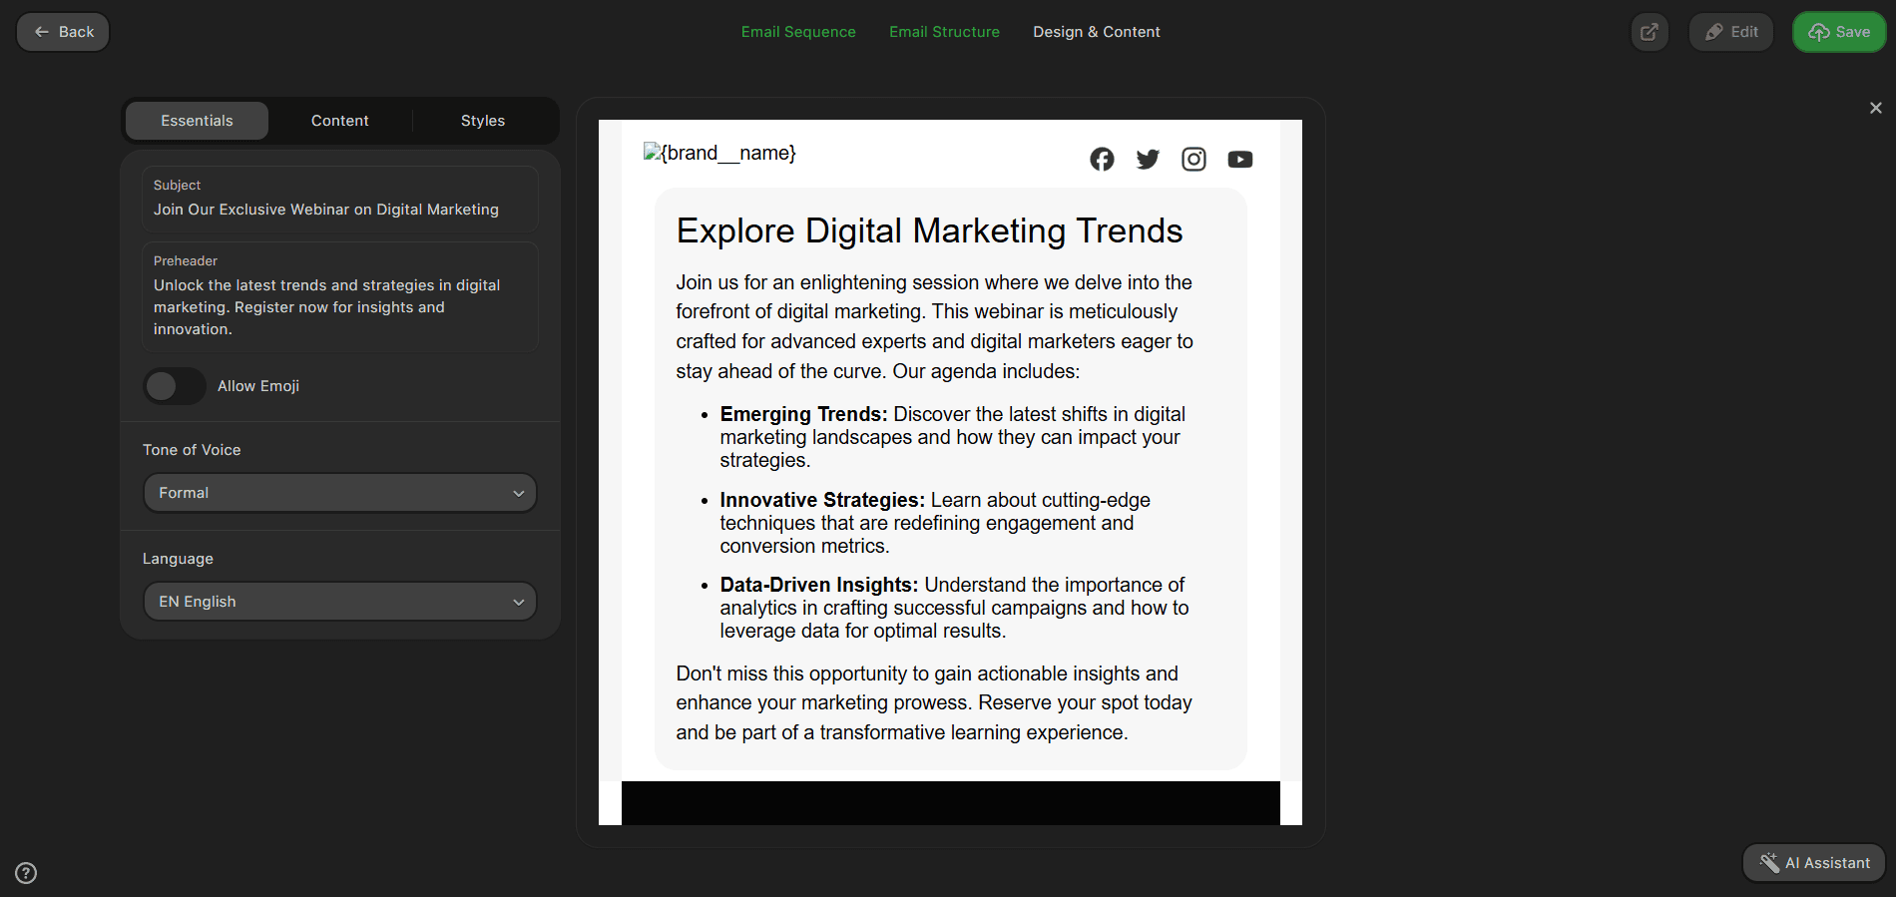Viewport: 1896px width, 897px height.
Task: Open the external link preview icon
Action: tap(1650, 32)
